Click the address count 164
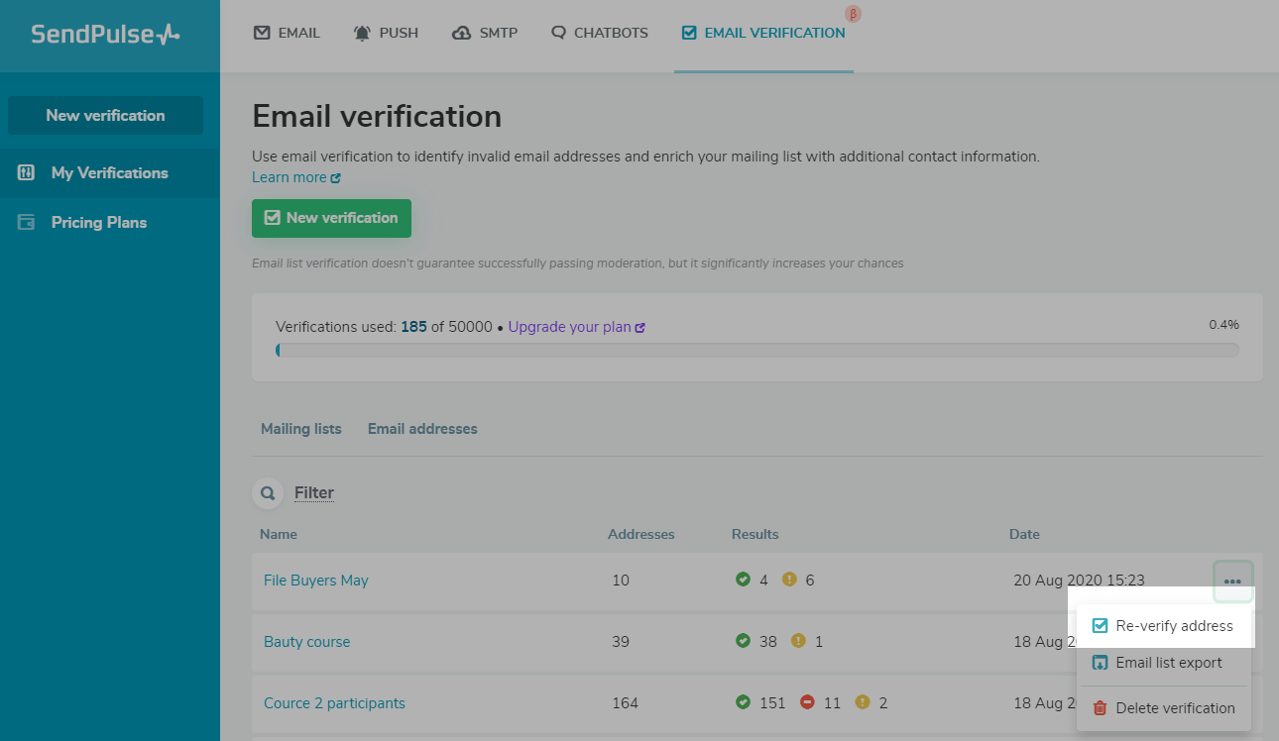Image resolution: width=1279 pixels, height=741 pixels. tap(625, 703)
